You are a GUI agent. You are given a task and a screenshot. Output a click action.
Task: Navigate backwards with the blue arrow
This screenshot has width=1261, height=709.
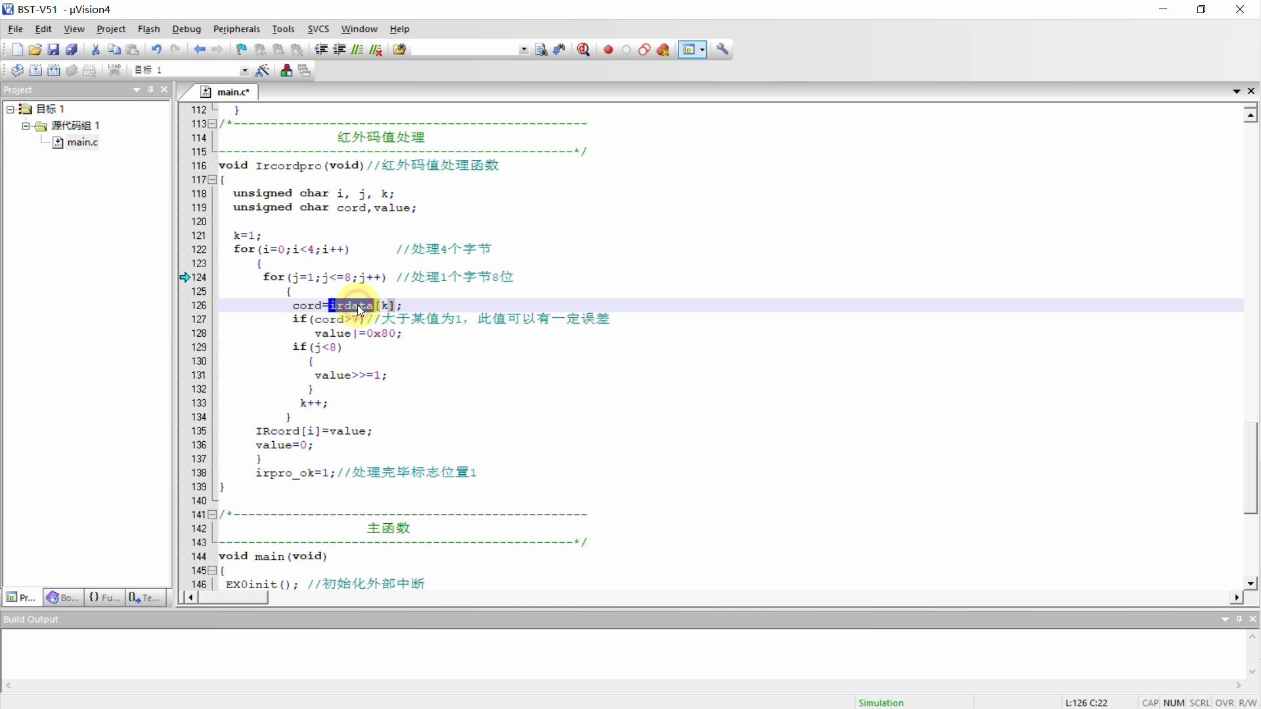(x=200, y=50)
